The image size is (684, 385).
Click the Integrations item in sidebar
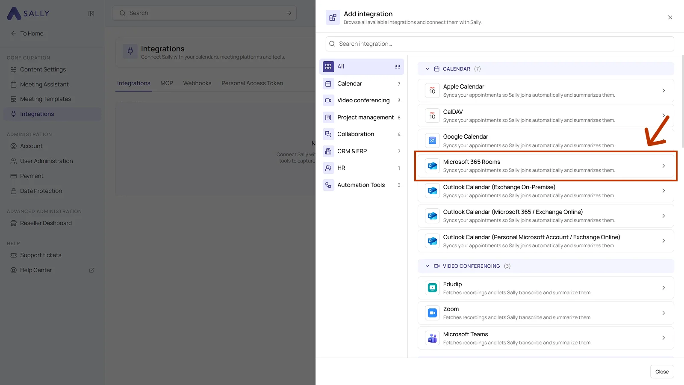(x=52, y=114)
